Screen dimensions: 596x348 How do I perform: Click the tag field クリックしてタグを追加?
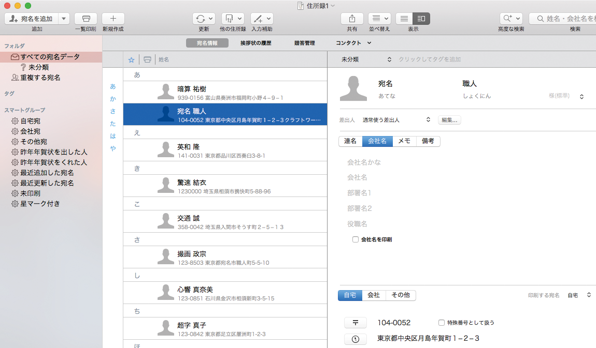pyautogui.click(x=430, y=59)
